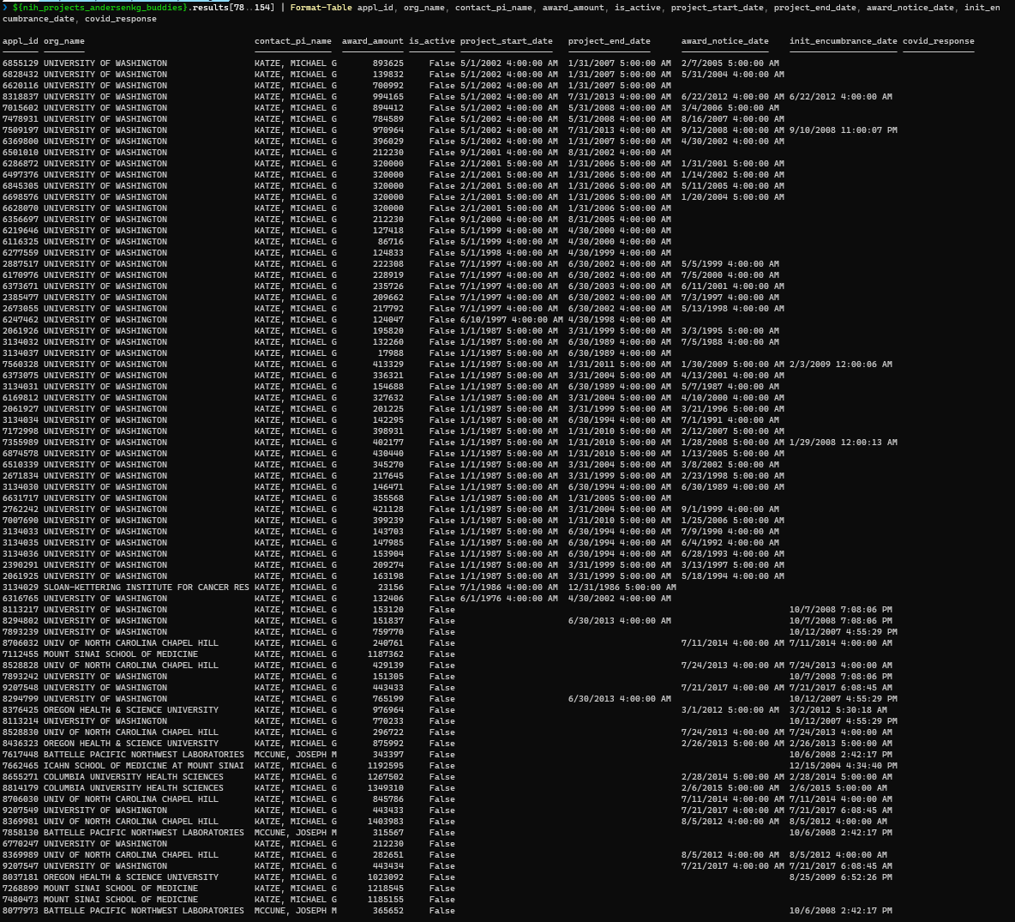Click the award_notice_date column header
This screenshot has height=922, width=1015.
pos(725,41)
